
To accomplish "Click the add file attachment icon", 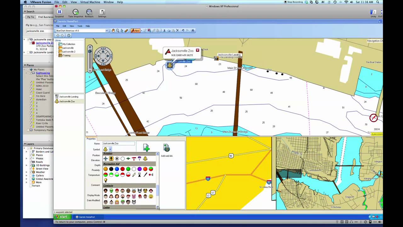I will pos(146,148).
